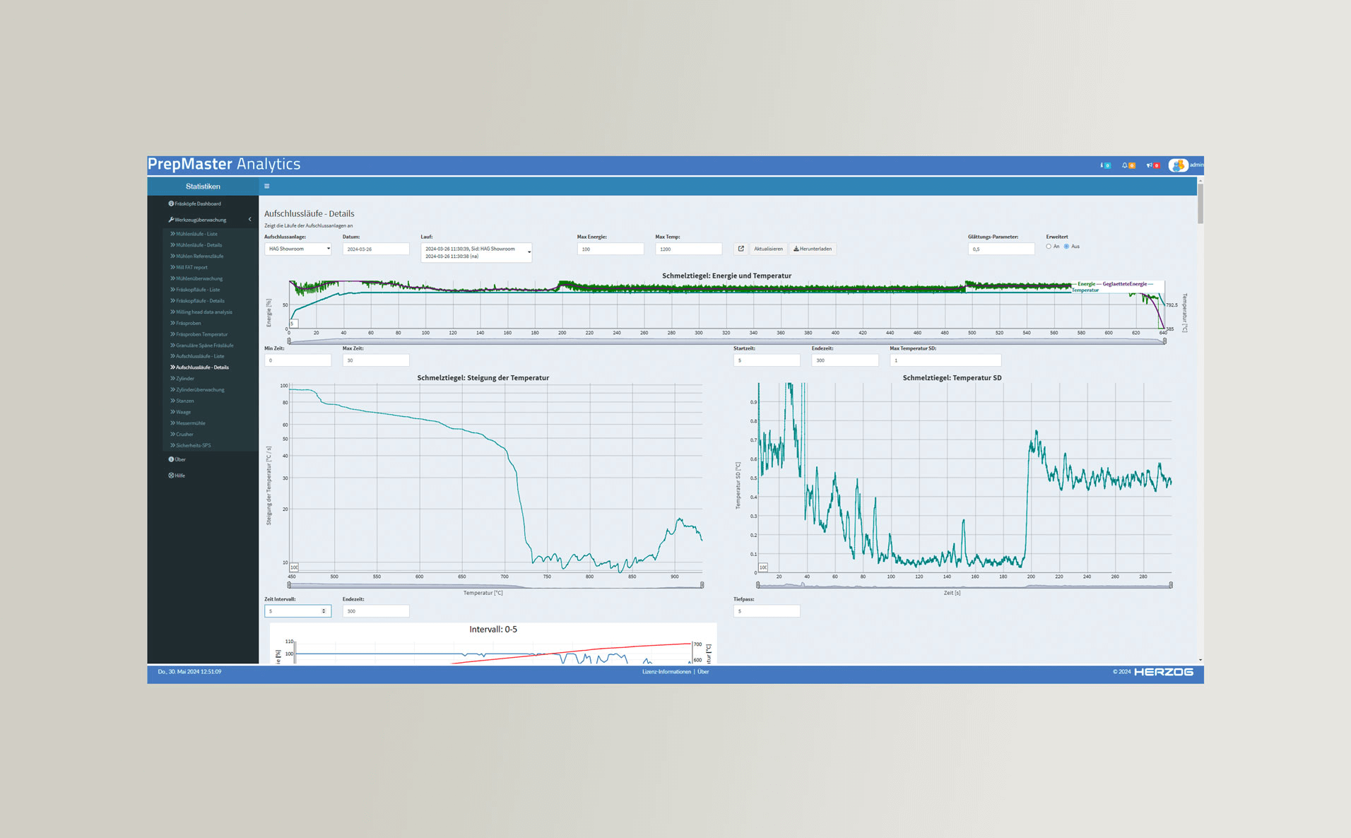Click the Temperatur legend entry
The image size is (1351, 838).
point(1085,290)
